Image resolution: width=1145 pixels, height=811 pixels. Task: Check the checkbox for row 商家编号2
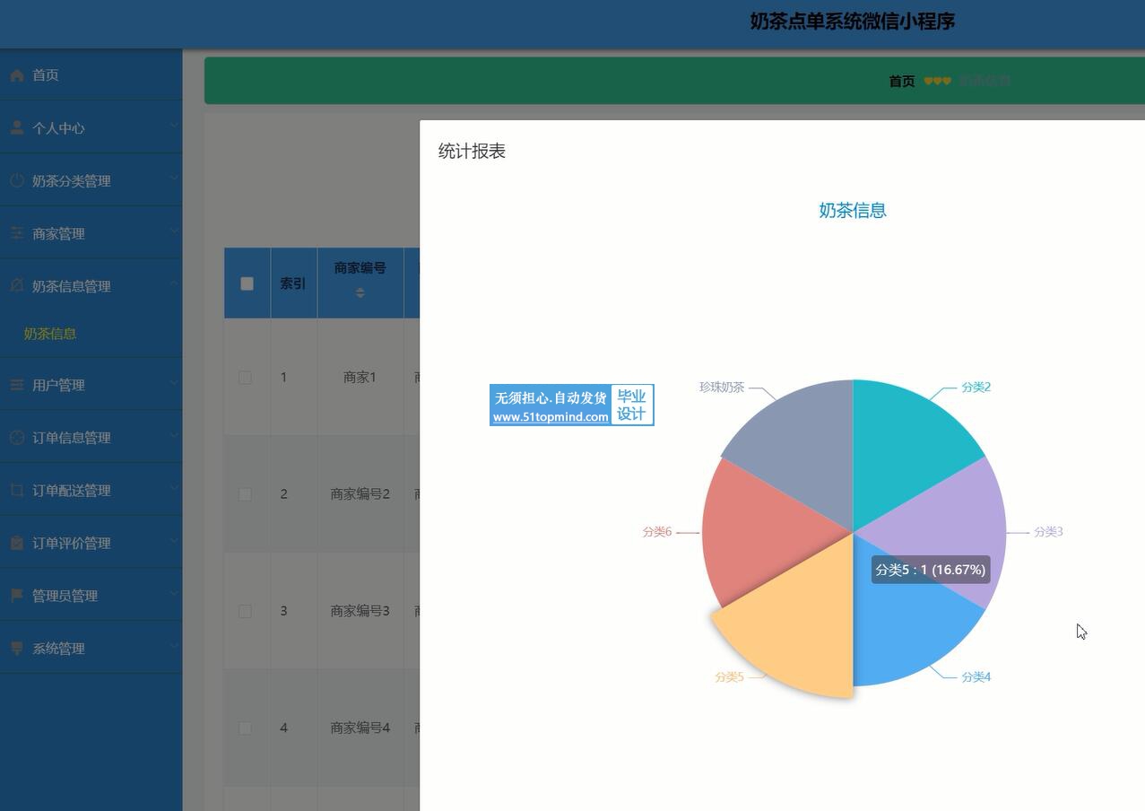click(x=245, y=494)
